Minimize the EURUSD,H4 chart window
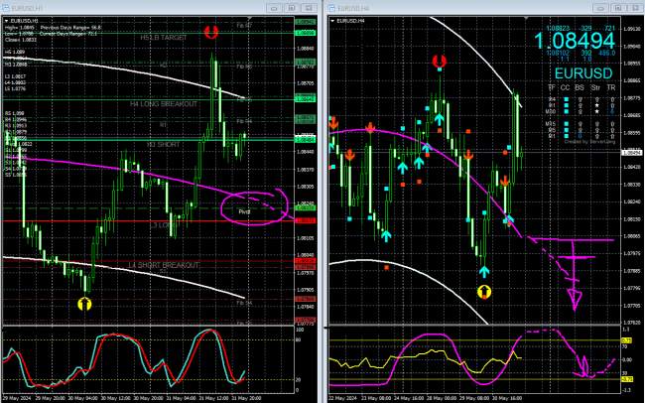This screenshot has width=645, height=403. click(x=600, y=8)
